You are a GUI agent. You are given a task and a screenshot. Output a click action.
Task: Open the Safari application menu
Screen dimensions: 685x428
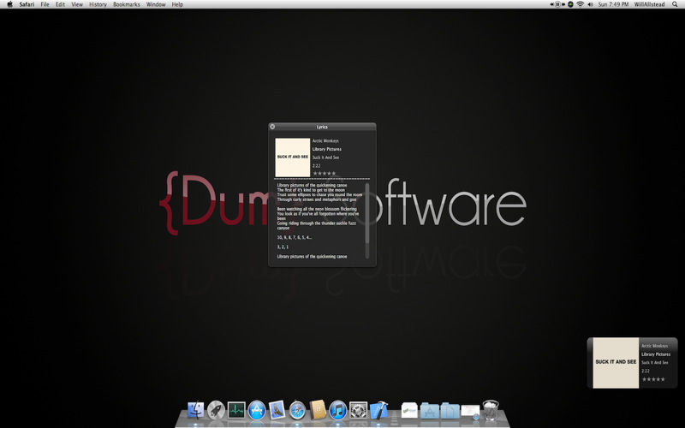click(27, 4)
